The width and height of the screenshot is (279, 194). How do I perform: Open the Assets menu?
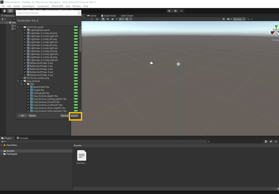(x=17, y=6)
